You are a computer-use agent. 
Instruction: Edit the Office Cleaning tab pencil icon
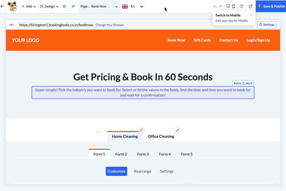[x=178, y=130]
